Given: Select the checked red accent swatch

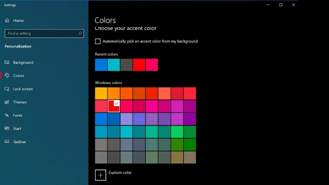Looking at the screenshot, I should tap(114, 106).
